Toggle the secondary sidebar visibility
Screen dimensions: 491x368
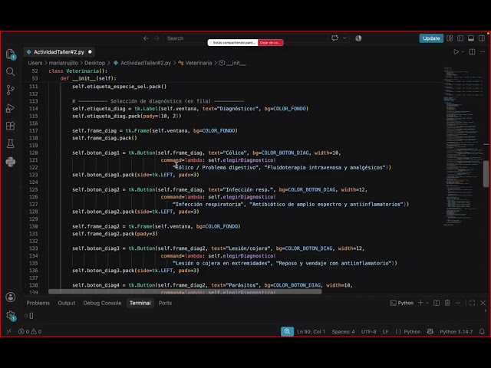point(482,38)
